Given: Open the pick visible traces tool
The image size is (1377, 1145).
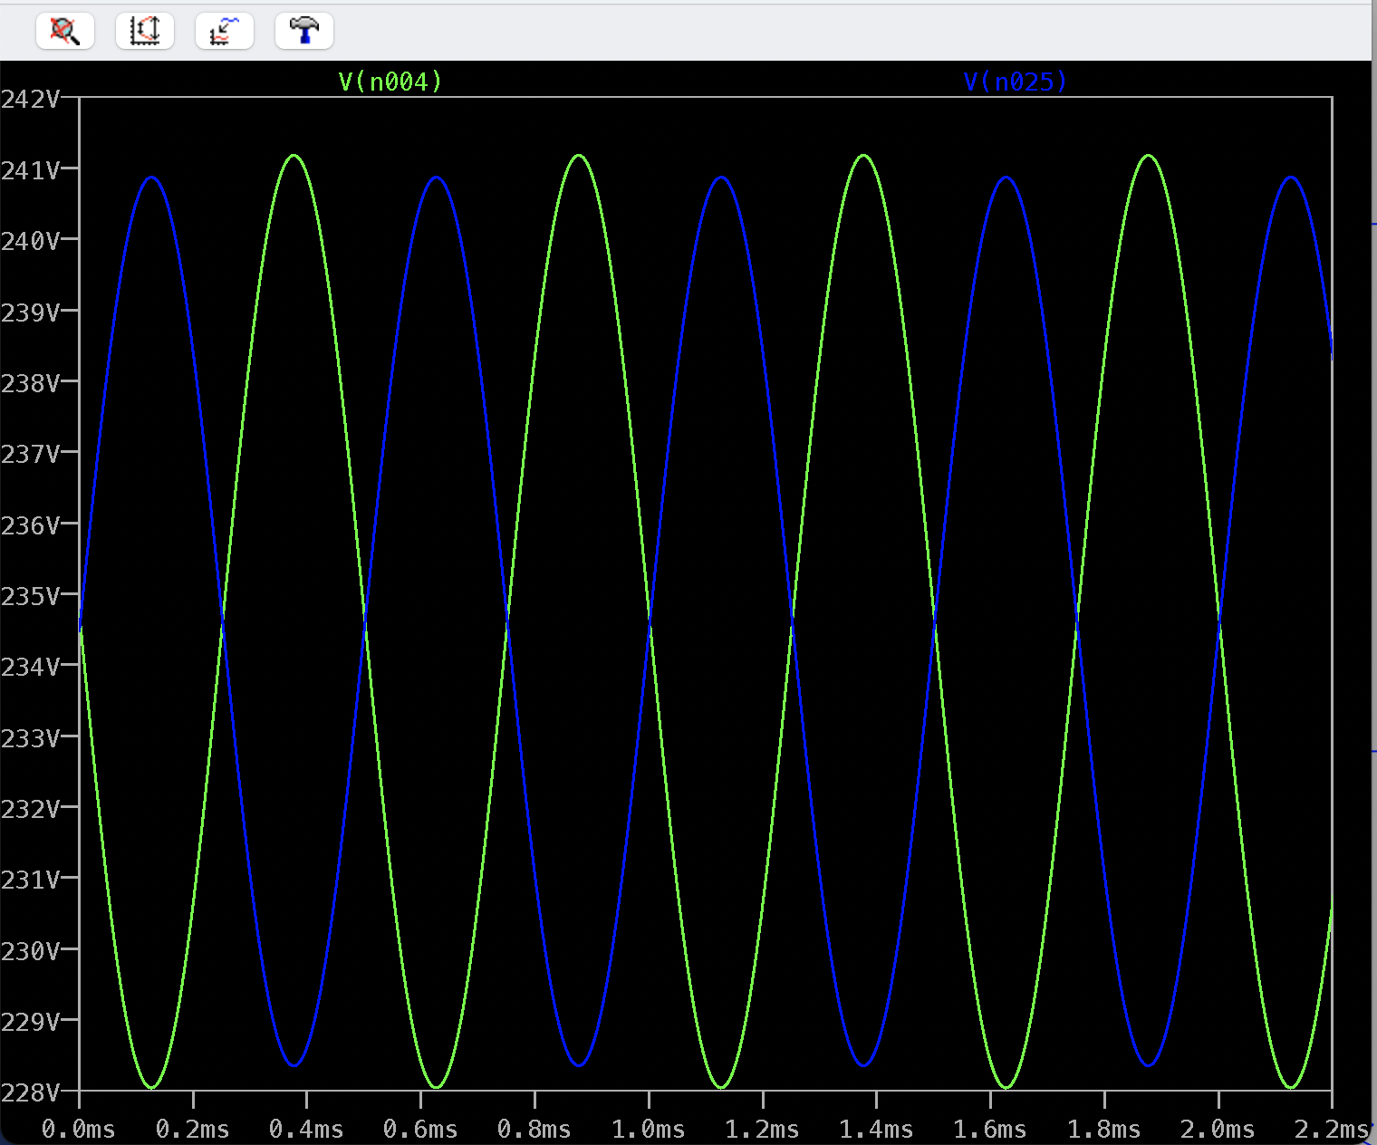Looking at the screenshot, I should pyautogui.click(x=225, y=31).
